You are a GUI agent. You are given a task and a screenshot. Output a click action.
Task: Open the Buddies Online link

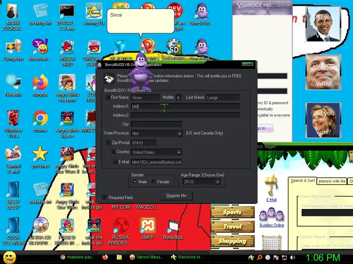(272, 225)
